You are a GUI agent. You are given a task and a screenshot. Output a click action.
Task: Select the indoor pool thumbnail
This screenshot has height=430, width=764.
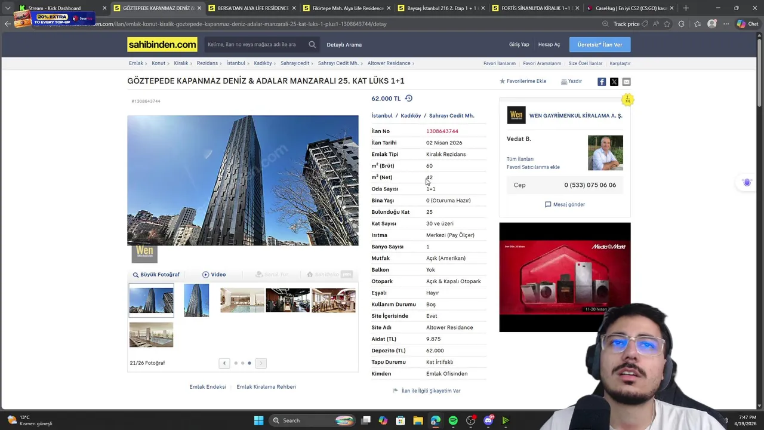click(242, 300)
